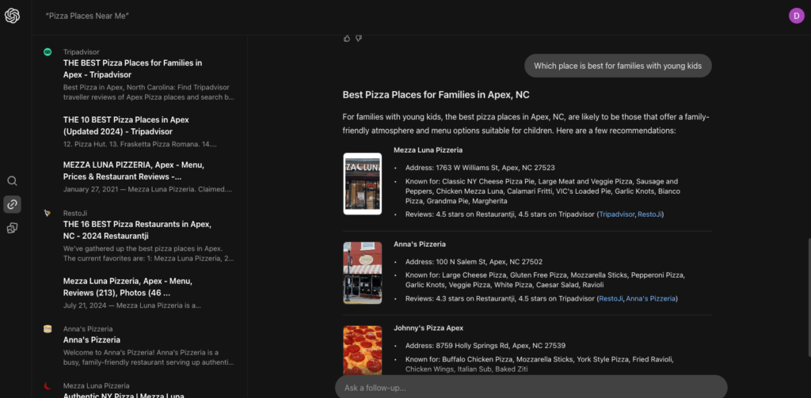
Task: Click the Anna's Pizzeria source favicon
Action: tap(48, 328)
